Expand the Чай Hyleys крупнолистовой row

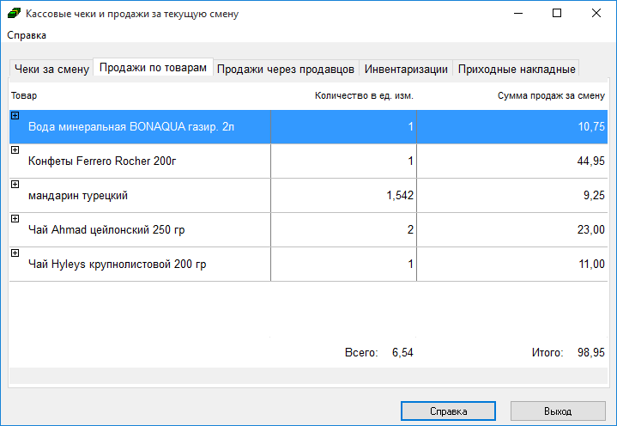(15, 253)
